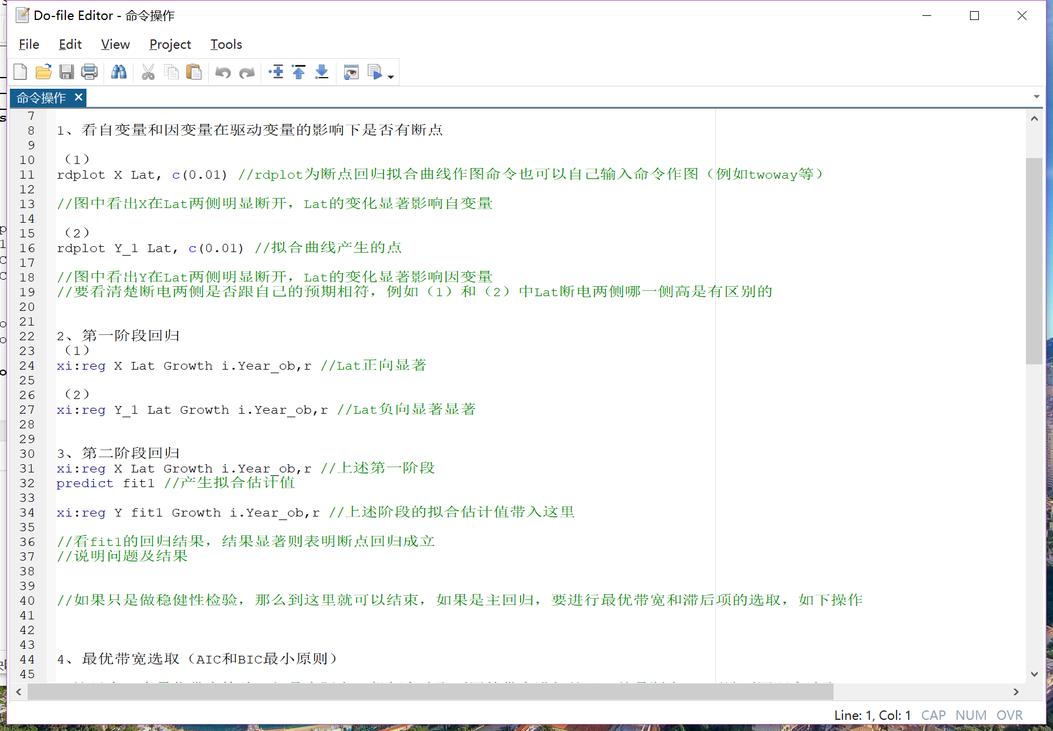1053x731 pixels.
Task: Jump to the previous bookmark
Action: click(x=299, y=72)
